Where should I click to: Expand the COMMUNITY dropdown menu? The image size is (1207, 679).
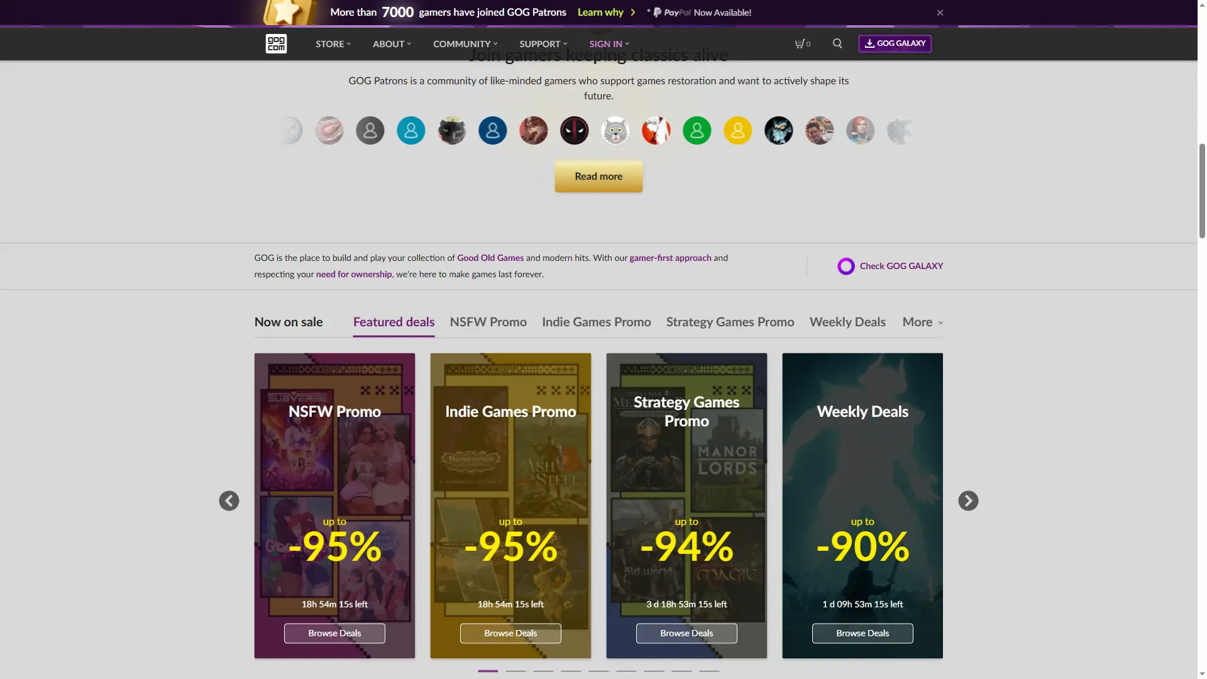tap(465, 44)
